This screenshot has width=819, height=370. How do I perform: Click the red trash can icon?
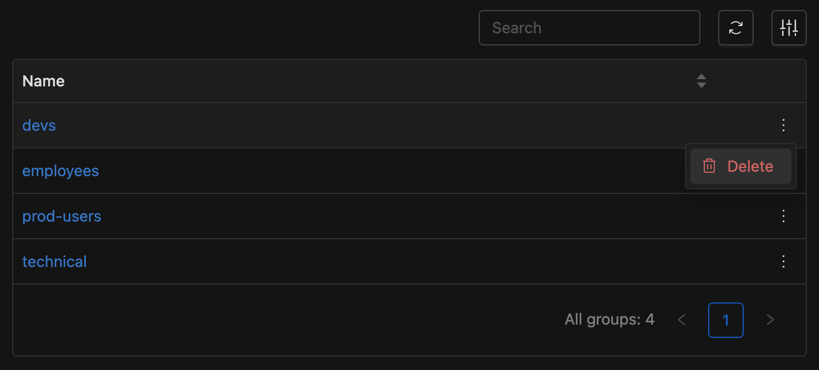tap(709, 166)
